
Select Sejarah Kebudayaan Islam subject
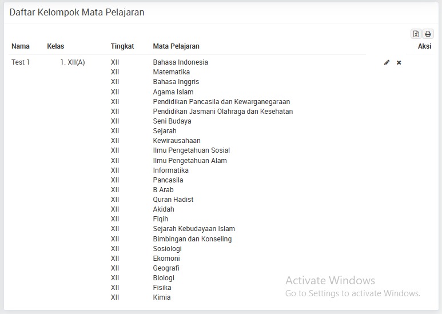point(194,229)
